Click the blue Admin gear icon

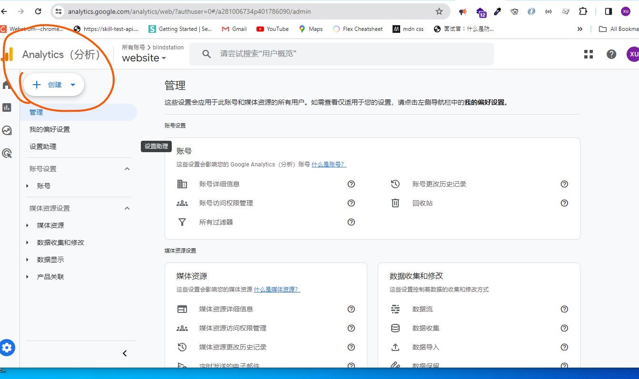(7, 348)
